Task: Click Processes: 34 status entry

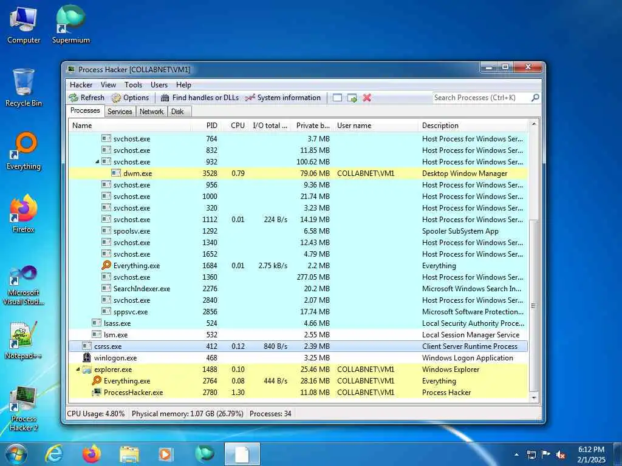Action: tap(270, 414)
